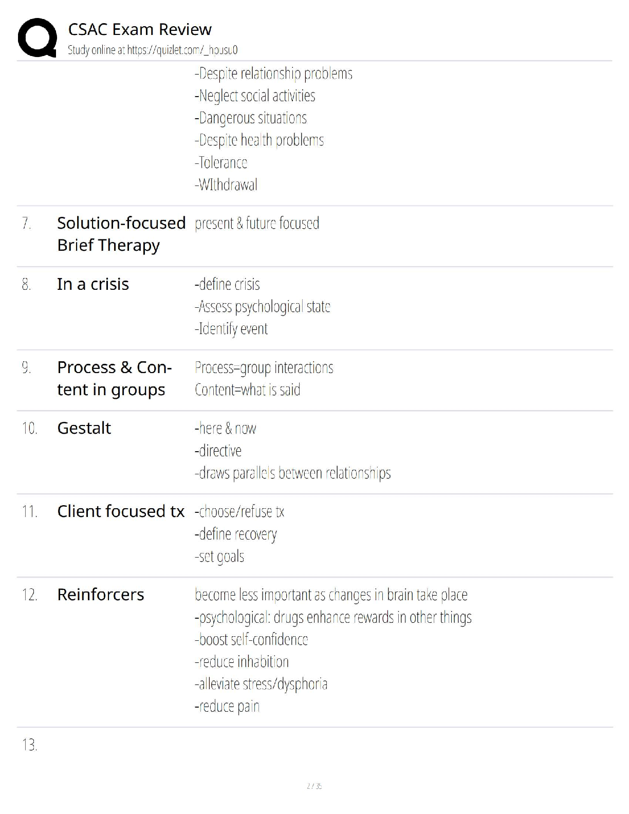Click the '-Assess psychological state' line
Screen dimensions: 629x814
point(262,307)
